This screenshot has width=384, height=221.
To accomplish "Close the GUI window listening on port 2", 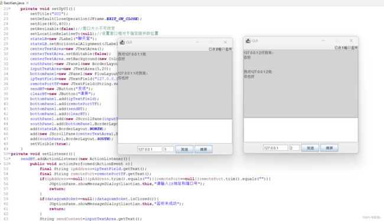I will point(225,42).
